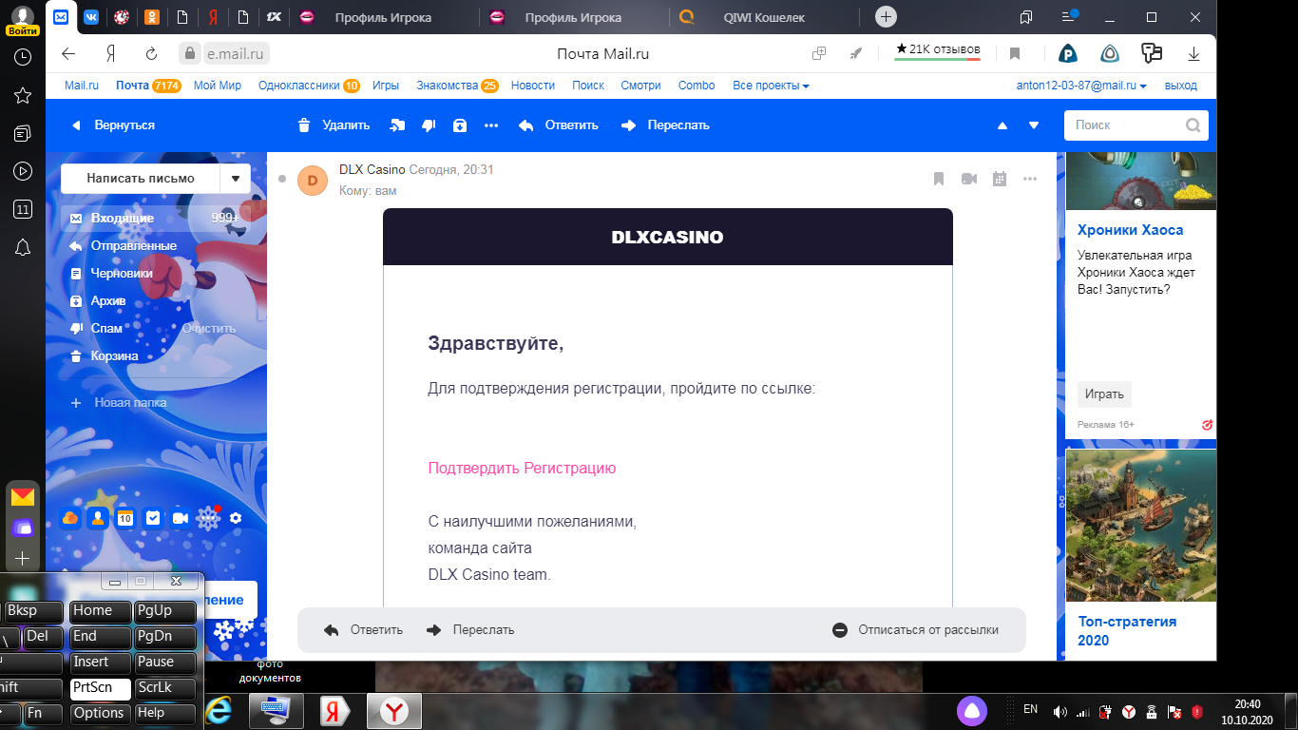Viewport: 1298px width, 730px height.
Task: Click Ответить in the blue toolbar
Action: [x=558, y=125]
